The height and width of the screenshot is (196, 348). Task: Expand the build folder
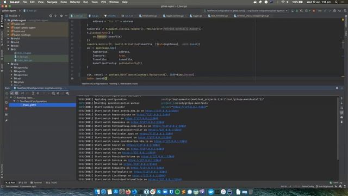(x=9, y=39)
